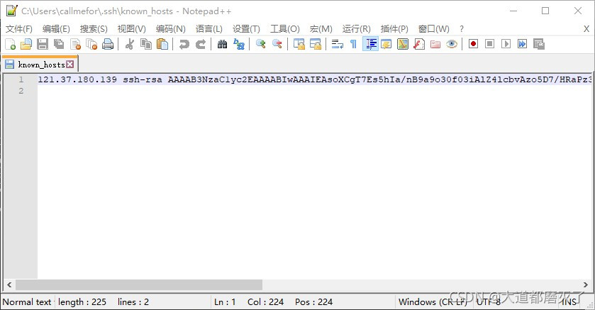This screenshot has height=310, width=595.
Task: Open the 窗口(W) menu
Action: pos(434,29)
